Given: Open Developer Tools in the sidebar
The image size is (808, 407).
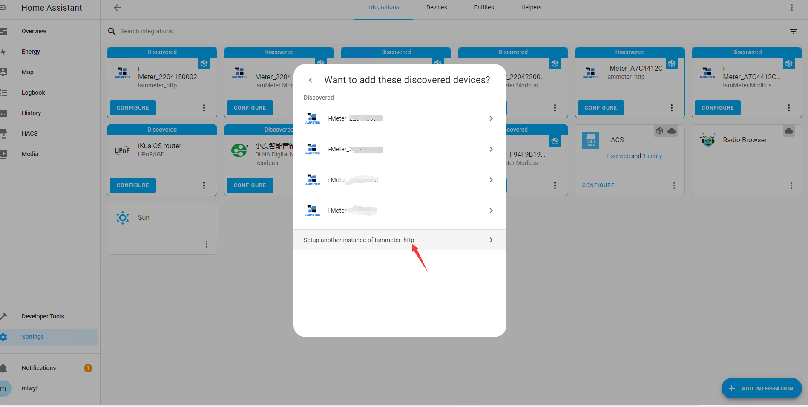Looking at the screenshot, I should coord(43,316).
